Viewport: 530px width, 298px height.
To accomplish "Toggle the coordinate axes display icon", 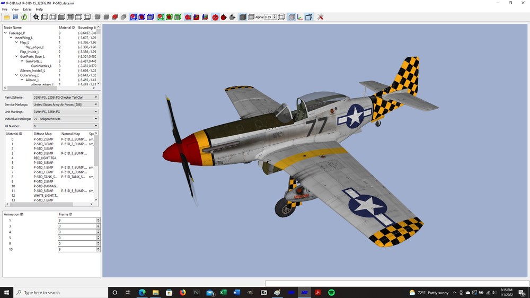I will 300,17.
